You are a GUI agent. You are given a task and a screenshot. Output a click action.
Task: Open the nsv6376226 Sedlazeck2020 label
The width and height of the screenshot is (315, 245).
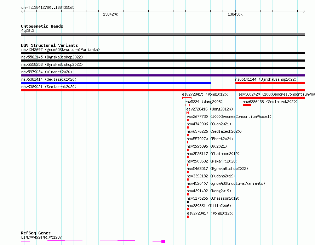(x=214, y=131)
